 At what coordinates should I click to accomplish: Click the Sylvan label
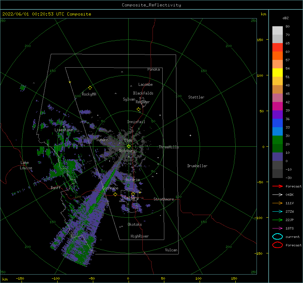point(129,99)
